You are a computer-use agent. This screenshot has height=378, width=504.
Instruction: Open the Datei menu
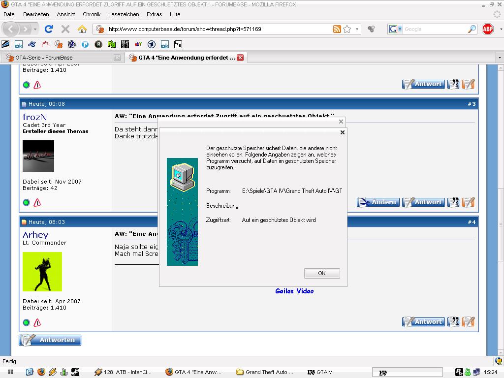(9, 14)
